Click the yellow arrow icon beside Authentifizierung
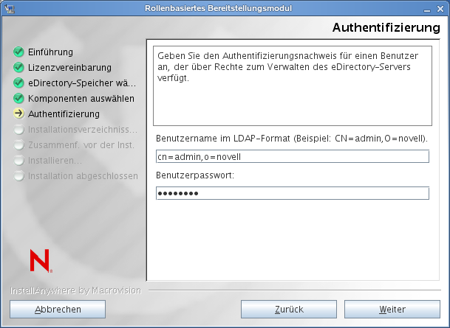Screen dimensions: 450x328 tap(19, 114)
